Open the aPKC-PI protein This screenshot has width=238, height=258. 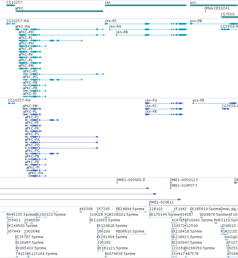[33, 168]
